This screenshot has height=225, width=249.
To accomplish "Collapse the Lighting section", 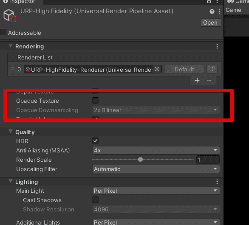I will (11, 181).
